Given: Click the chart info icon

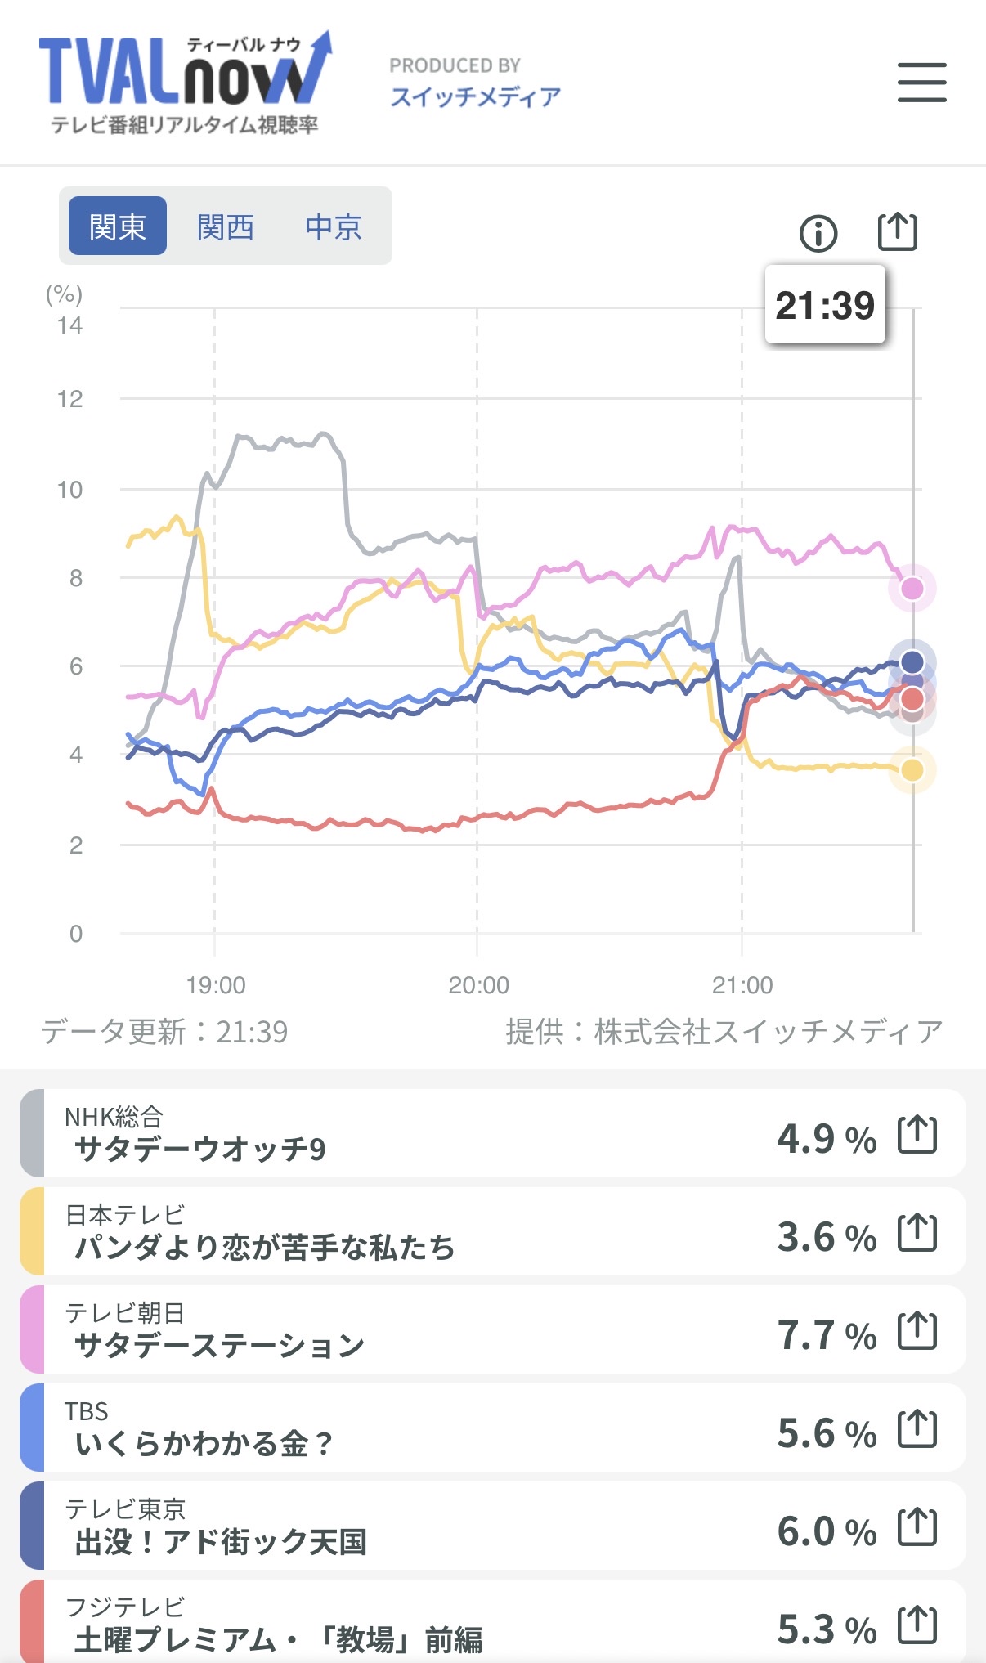Looking at the screenshot, I should 818,234.
